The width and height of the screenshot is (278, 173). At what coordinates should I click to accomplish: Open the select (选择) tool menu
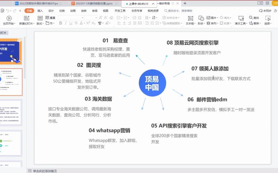click(268, 20)
